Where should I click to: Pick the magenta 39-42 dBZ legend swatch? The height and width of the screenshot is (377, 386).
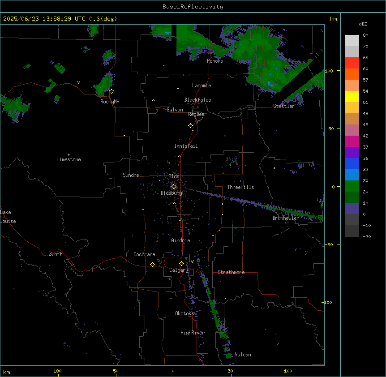pos(352,141)
